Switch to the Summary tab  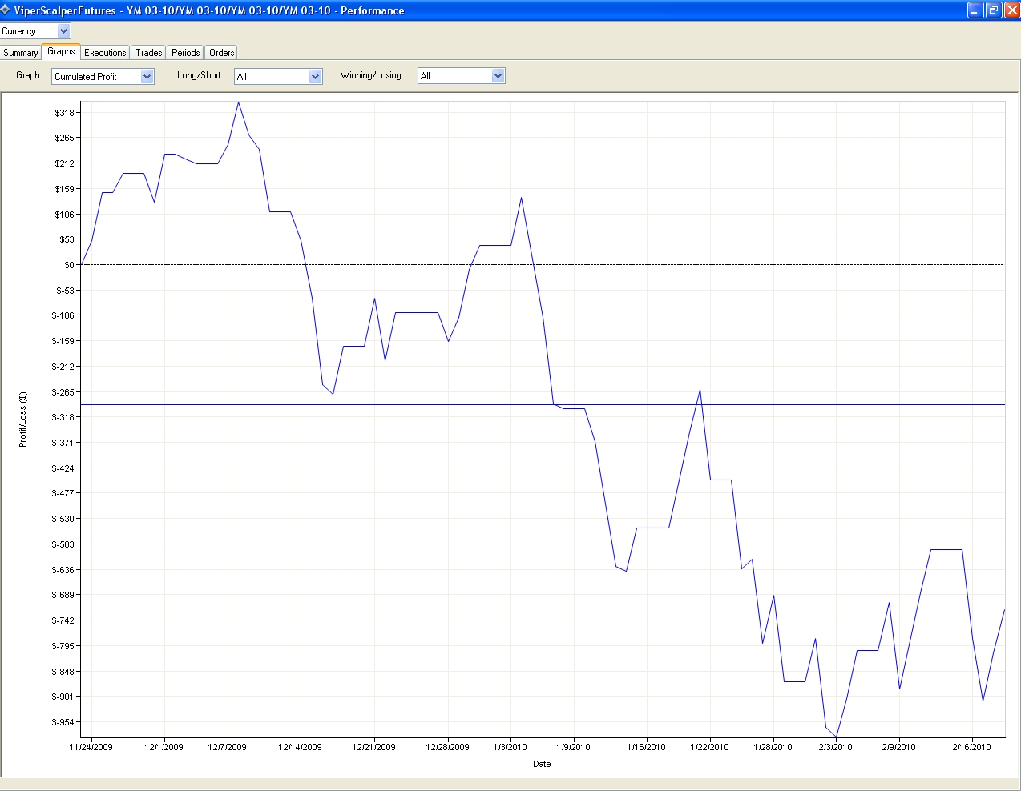tap(20, 53)
